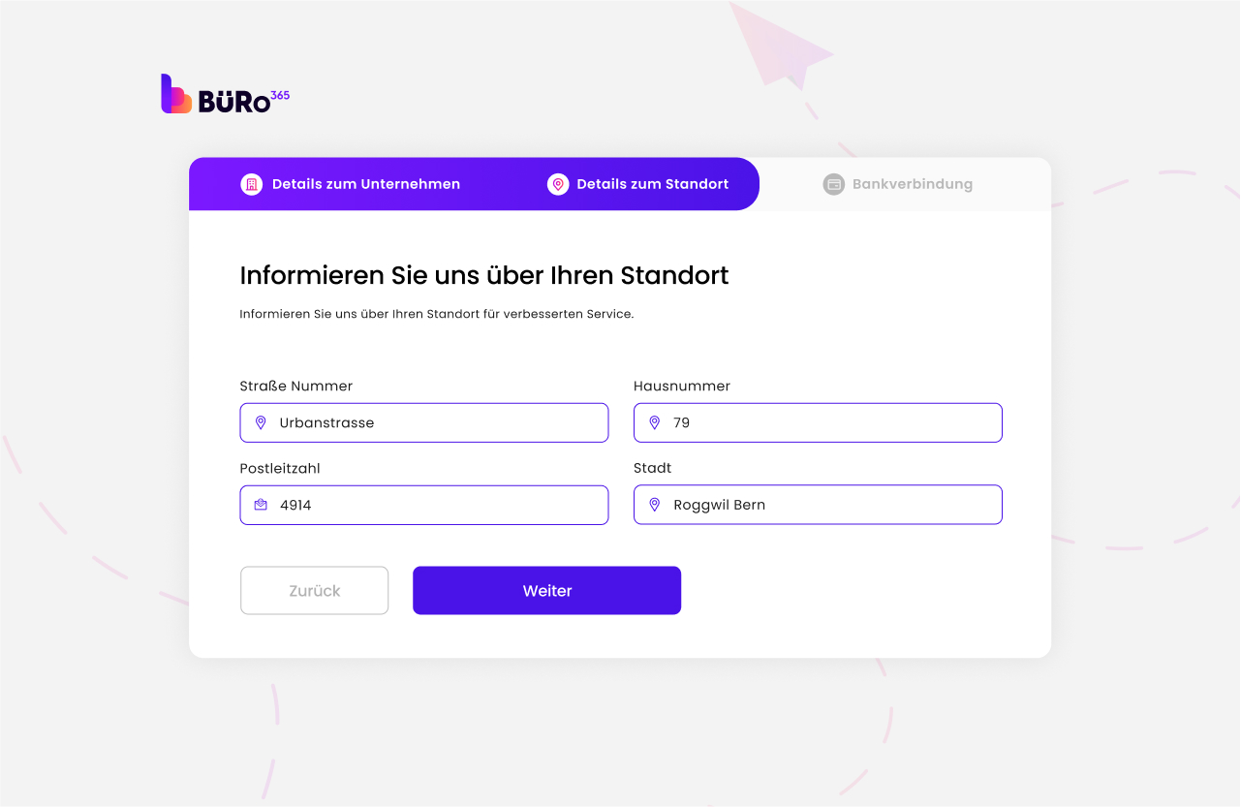Click the card icon beside Bankverbindung
The height and width of the screenshot is (807, 1241).
point(833,184)
